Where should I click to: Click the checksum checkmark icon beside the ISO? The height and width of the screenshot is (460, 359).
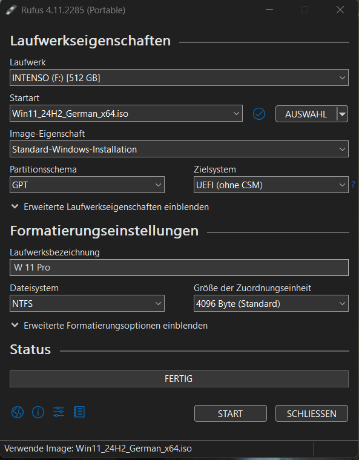click(259, 114)
